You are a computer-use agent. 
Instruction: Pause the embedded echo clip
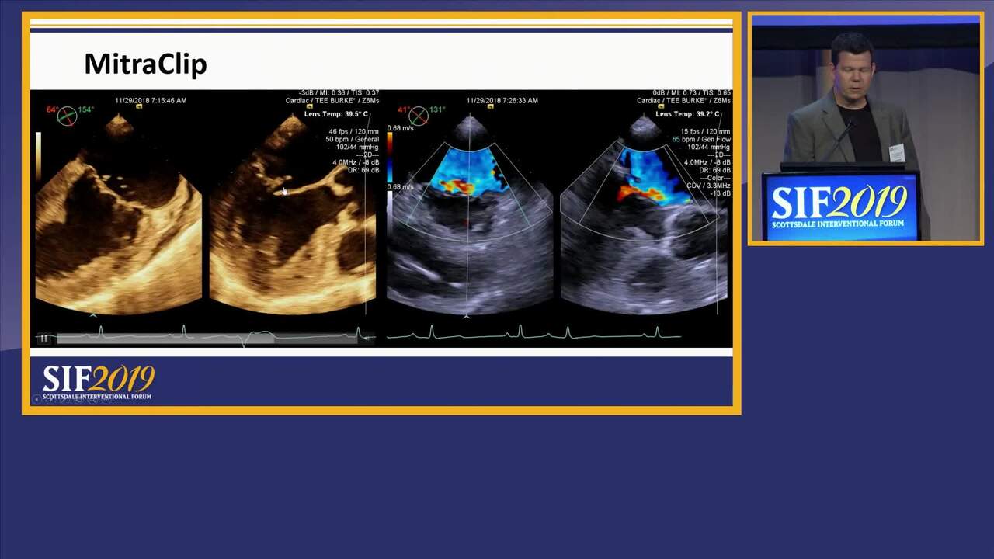click(x=44, y=338)
